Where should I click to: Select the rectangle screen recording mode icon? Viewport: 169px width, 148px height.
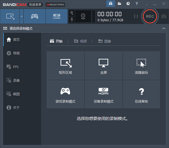[x=10, y=17]
